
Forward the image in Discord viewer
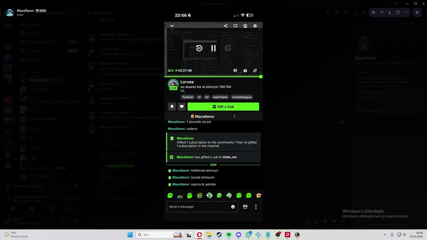[382, 12]
